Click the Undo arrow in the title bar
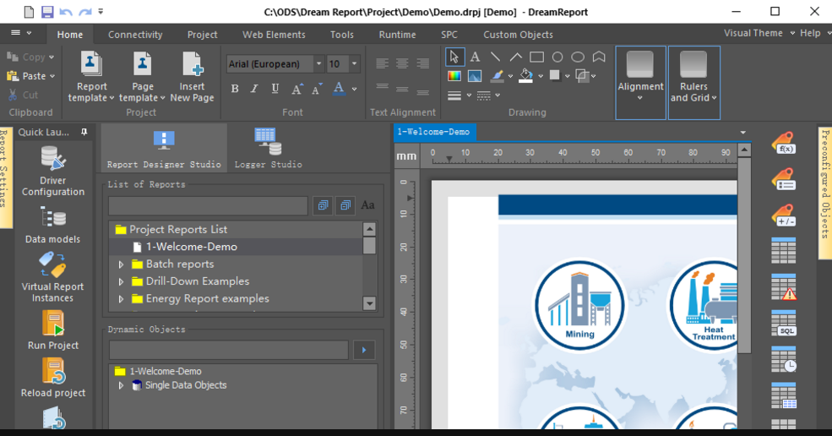 (x=66, y=12)
